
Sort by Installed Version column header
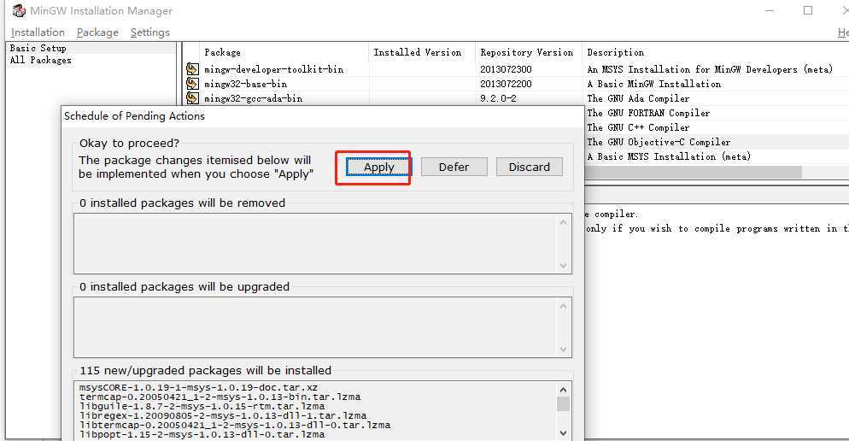coord(422,52)
